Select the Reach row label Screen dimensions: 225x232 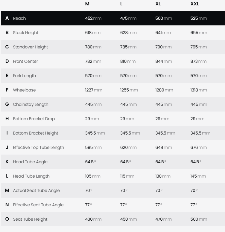pyautogui.click(x=19, y=18)
